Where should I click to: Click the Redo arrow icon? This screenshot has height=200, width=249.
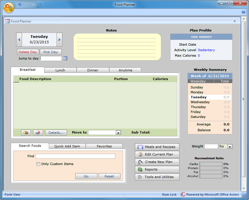pyautogui.click(x=29, y=5)
